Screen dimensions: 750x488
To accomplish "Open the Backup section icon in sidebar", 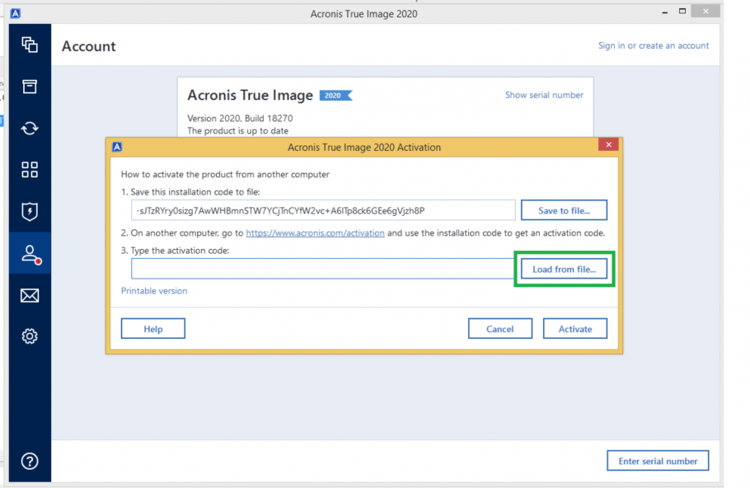I will tap(30, 45).
